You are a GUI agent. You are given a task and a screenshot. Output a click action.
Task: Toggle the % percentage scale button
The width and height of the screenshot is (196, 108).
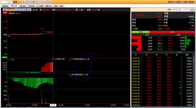click(x=16, y=10)
